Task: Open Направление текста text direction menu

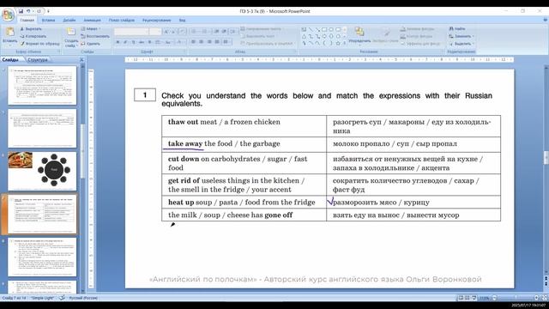Action: [261, 29]
